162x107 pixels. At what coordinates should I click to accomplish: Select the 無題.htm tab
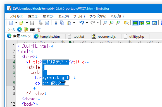tap(19, 36)
